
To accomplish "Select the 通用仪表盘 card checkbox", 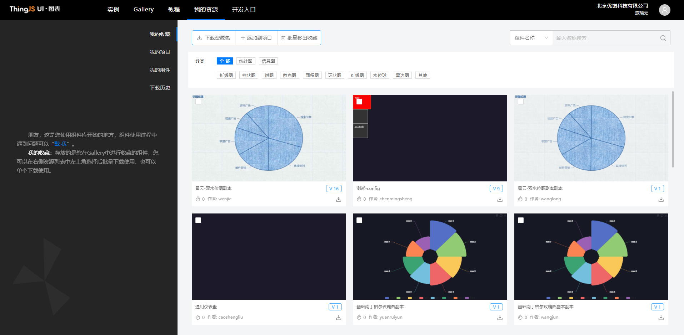I will tap(198, 220).
